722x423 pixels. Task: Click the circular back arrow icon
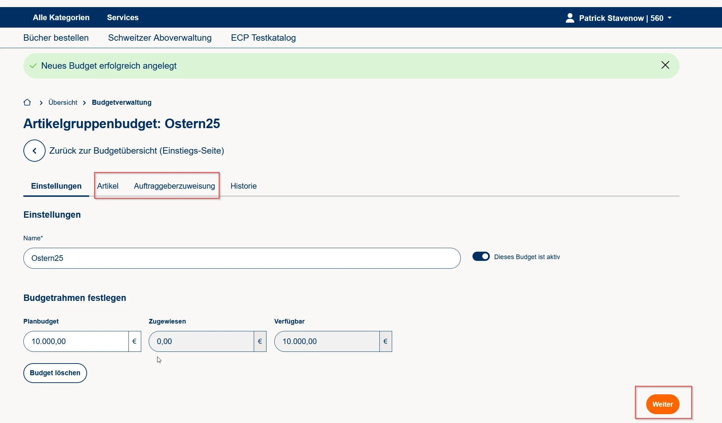34,151
